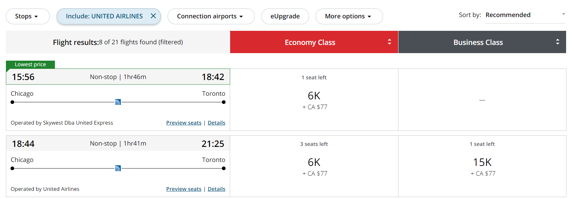Viewport: 574px width, 199px height.
Task: Open Details for the 18:44 flight
Action: 216,189
